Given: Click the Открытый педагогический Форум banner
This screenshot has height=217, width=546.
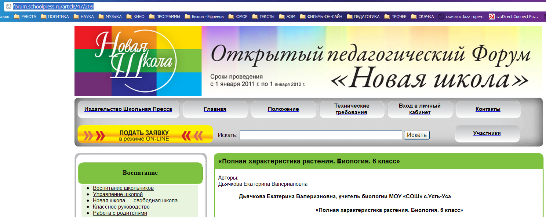Looking at the screenshot, I should coord(372,61).
